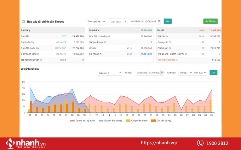Click the Tải đơn green button
This screenshot has height=150, width=241.
210,21
